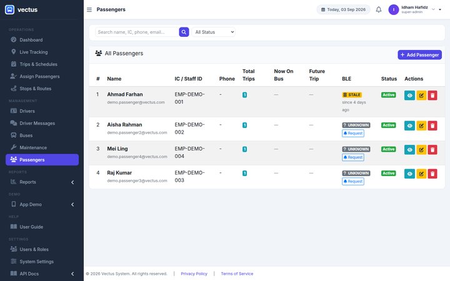Go to System Settings

point(42,262)
